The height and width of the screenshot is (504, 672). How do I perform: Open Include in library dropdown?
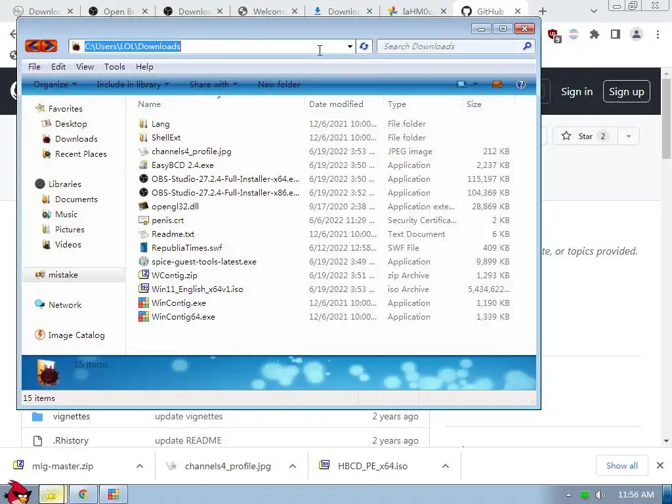click(x=133, y=85)
